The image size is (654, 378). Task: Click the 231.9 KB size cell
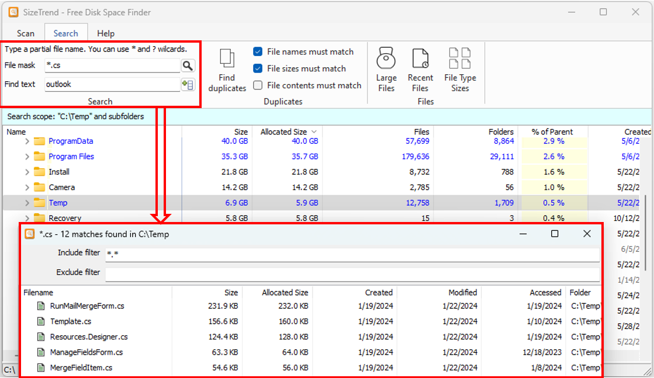tap(223, 306)
